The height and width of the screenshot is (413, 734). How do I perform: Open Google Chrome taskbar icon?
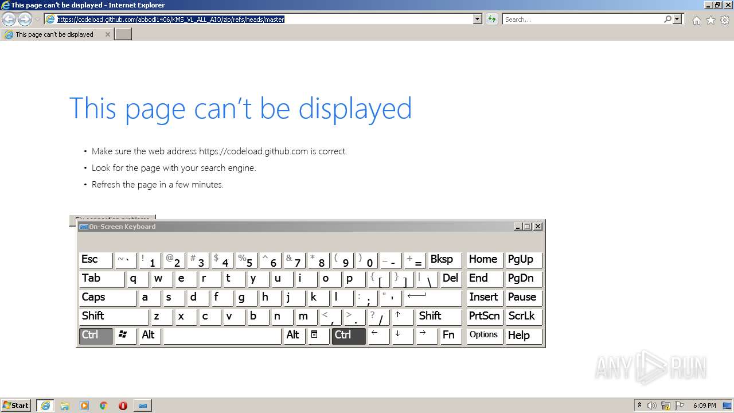tap(104, 405)
